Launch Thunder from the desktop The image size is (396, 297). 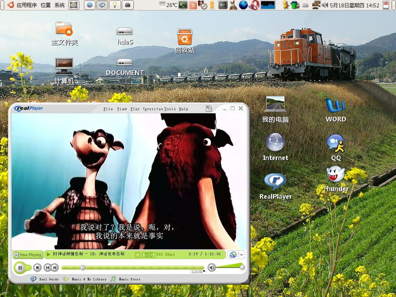[336, 179]
